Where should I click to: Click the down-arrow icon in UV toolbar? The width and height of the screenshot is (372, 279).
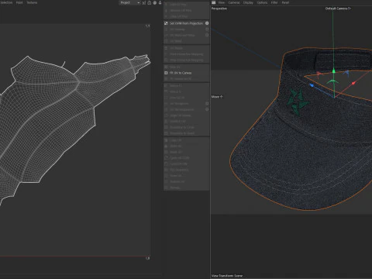click(160, 2)
